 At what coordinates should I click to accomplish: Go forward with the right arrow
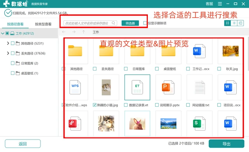point(74,32)
